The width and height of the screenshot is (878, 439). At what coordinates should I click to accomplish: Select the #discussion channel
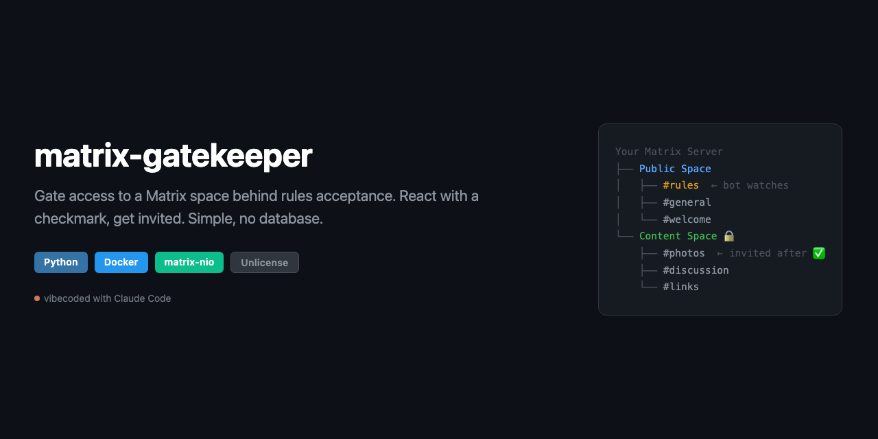[x=696, y=270]
